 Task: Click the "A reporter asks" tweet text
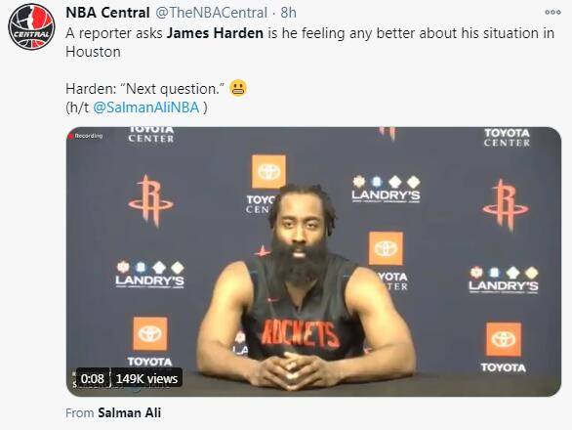[x=114, y=33]
